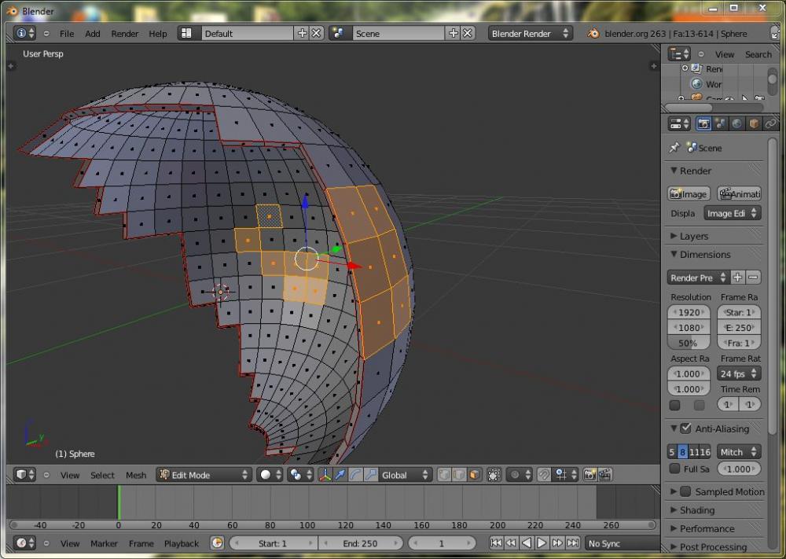
Task: Click the render Image button
Action: pos(689,194)
